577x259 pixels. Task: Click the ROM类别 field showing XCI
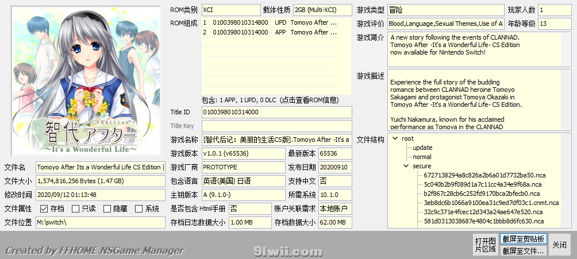point(231,10)
